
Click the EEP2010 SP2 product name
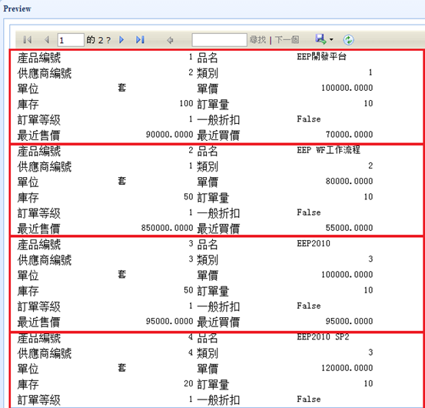[x=323, y=337]
